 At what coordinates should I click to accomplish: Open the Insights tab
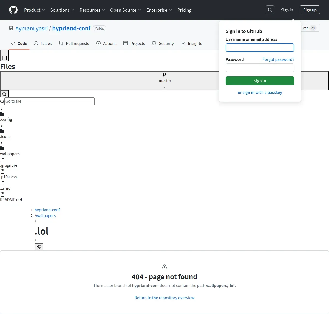(x=191, y=43)
